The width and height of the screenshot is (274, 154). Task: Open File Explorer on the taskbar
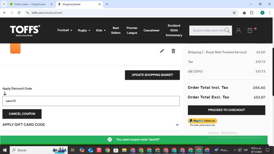(x=124, y=150)
